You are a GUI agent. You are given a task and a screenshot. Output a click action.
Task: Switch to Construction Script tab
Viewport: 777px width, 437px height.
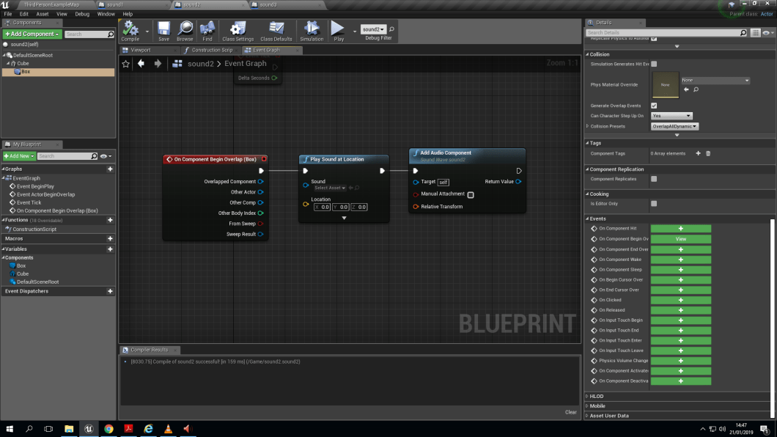pyautogui.click(x=212, y=50)
